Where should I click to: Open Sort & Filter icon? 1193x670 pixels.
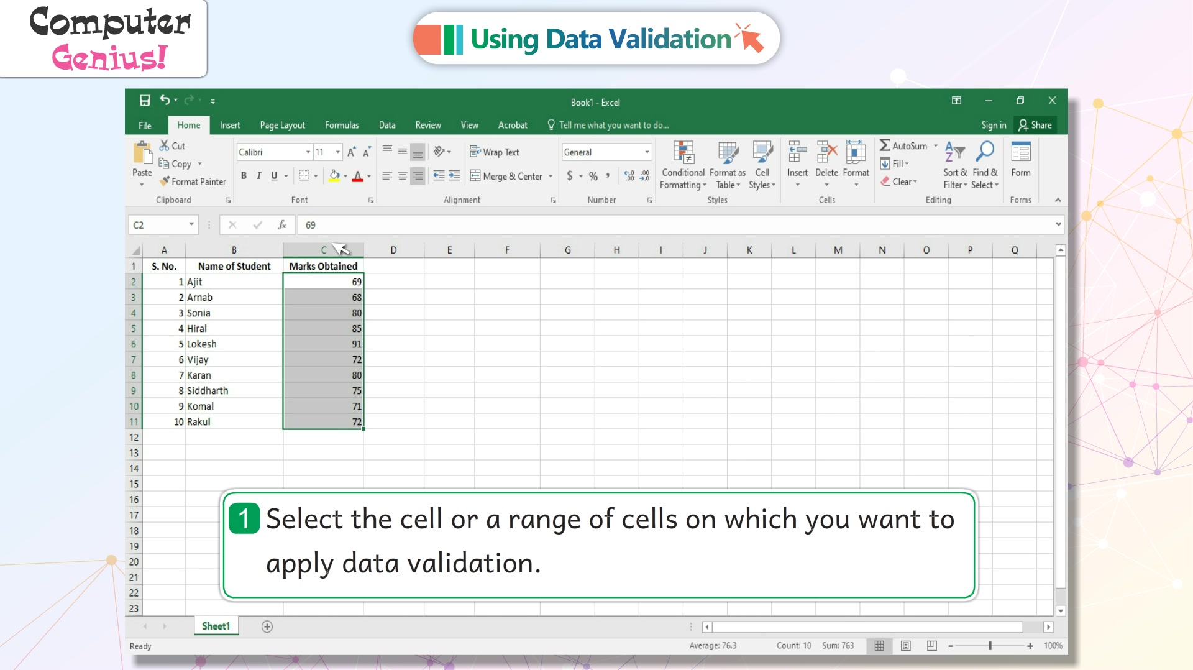[x=954, y=152]
